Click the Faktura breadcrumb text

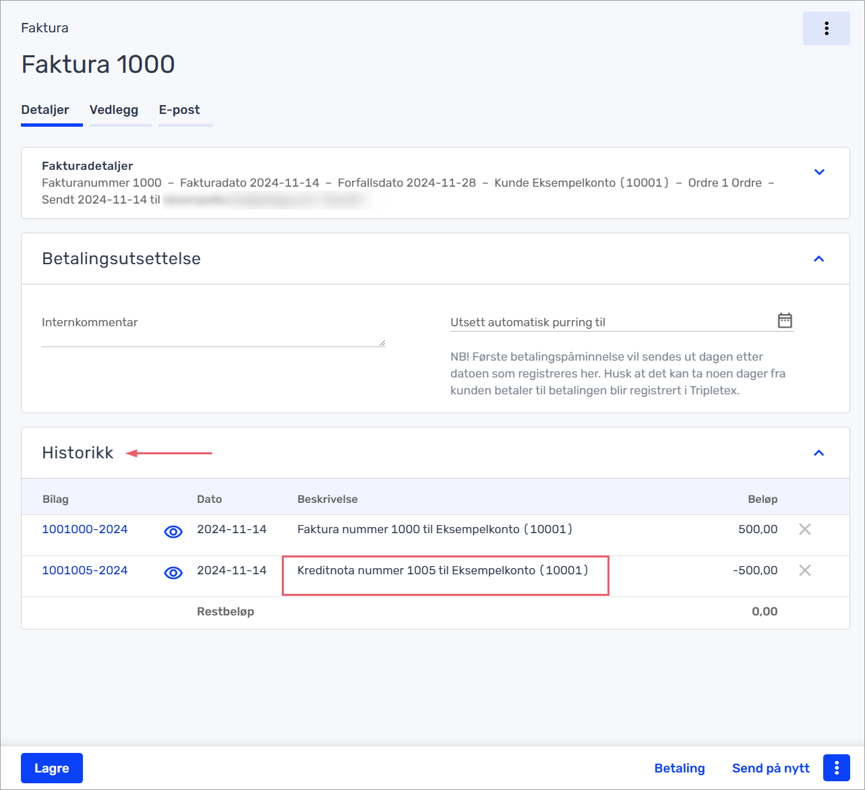click(x=44, y=28)
